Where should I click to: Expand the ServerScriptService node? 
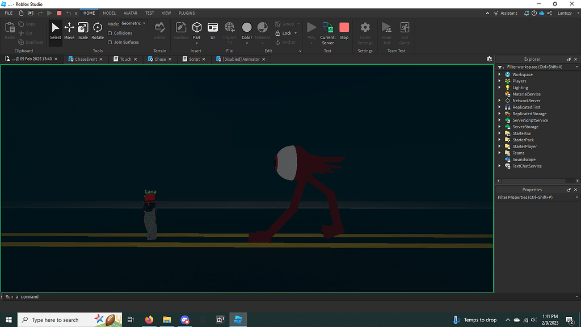coord(500,120)
